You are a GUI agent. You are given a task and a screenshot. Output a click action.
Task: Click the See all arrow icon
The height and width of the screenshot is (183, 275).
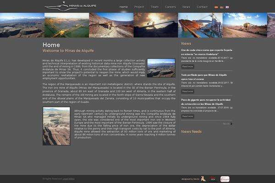pos(231,124)
